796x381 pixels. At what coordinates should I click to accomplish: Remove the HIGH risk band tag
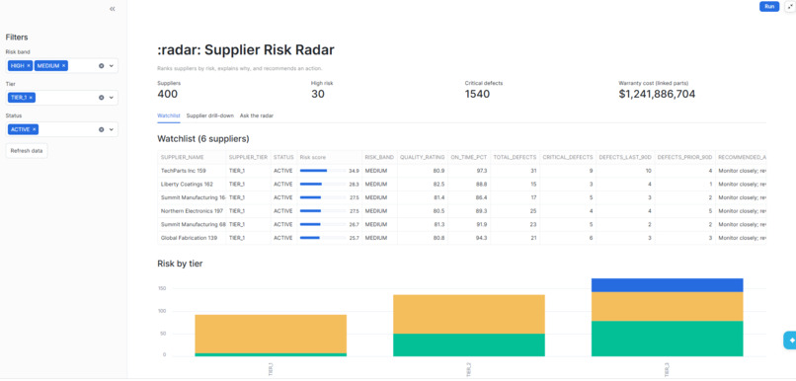29,66
